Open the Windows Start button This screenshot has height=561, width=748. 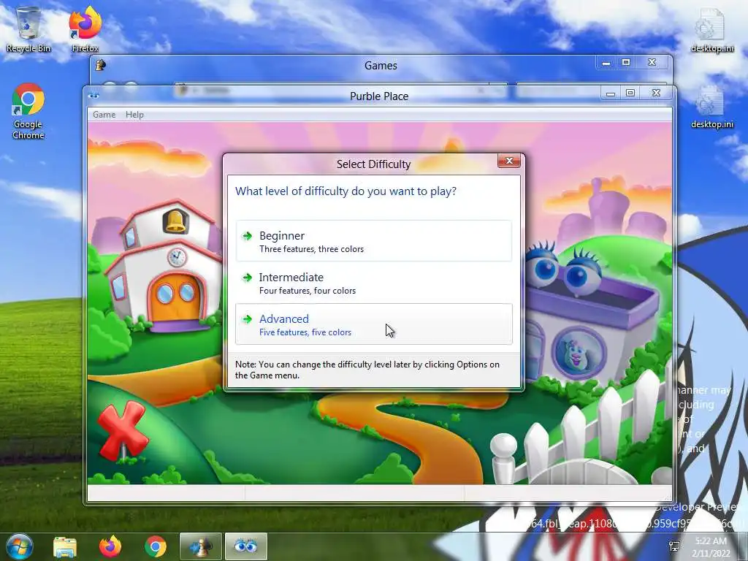(x=20, y=546)
